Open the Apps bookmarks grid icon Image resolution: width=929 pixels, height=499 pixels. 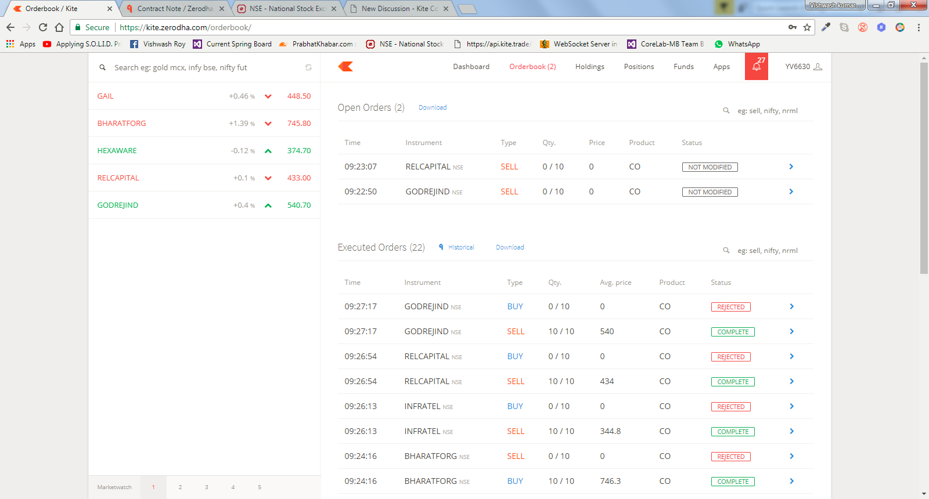tap(10, 44)
